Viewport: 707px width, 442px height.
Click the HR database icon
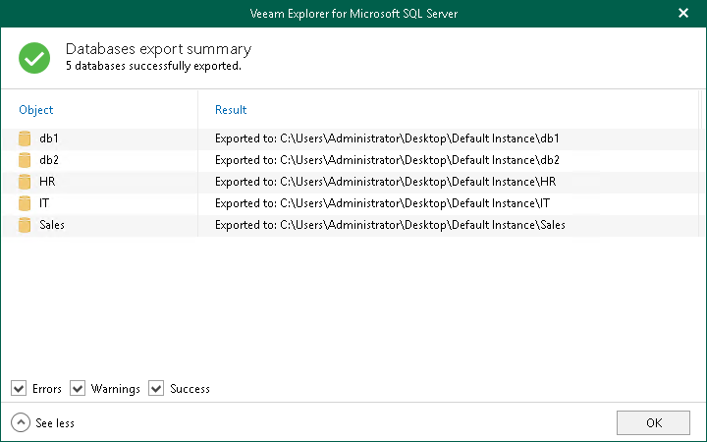pyautogui.click(x=26, y=182)
